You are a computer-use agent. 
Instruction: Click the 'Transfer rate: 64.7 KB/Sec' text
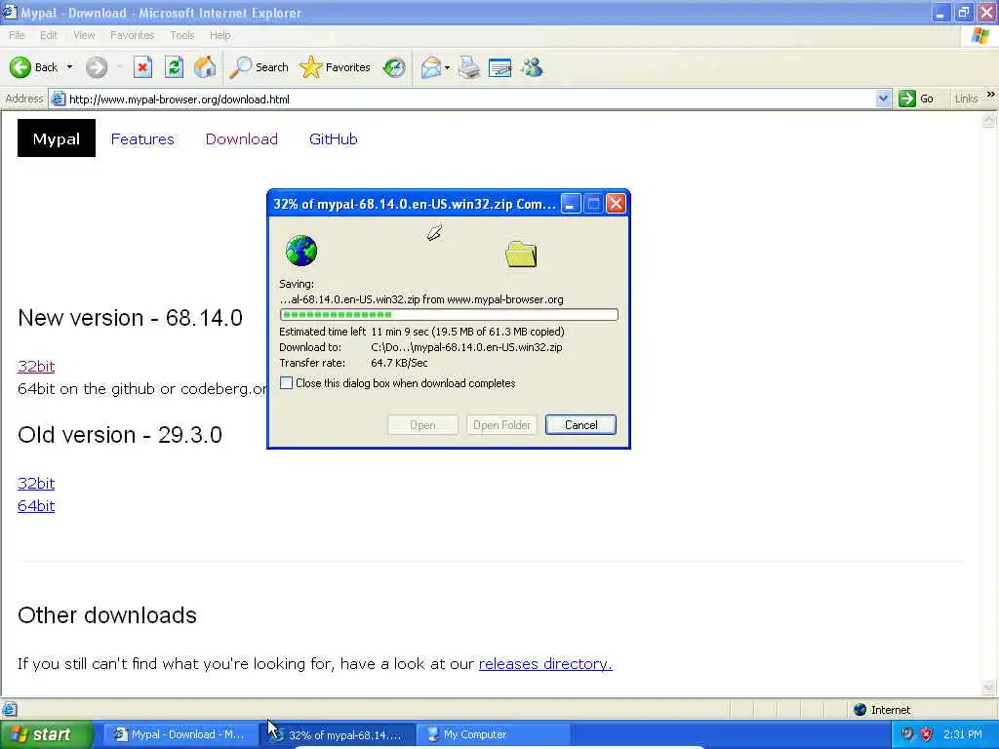click(353, 363)
